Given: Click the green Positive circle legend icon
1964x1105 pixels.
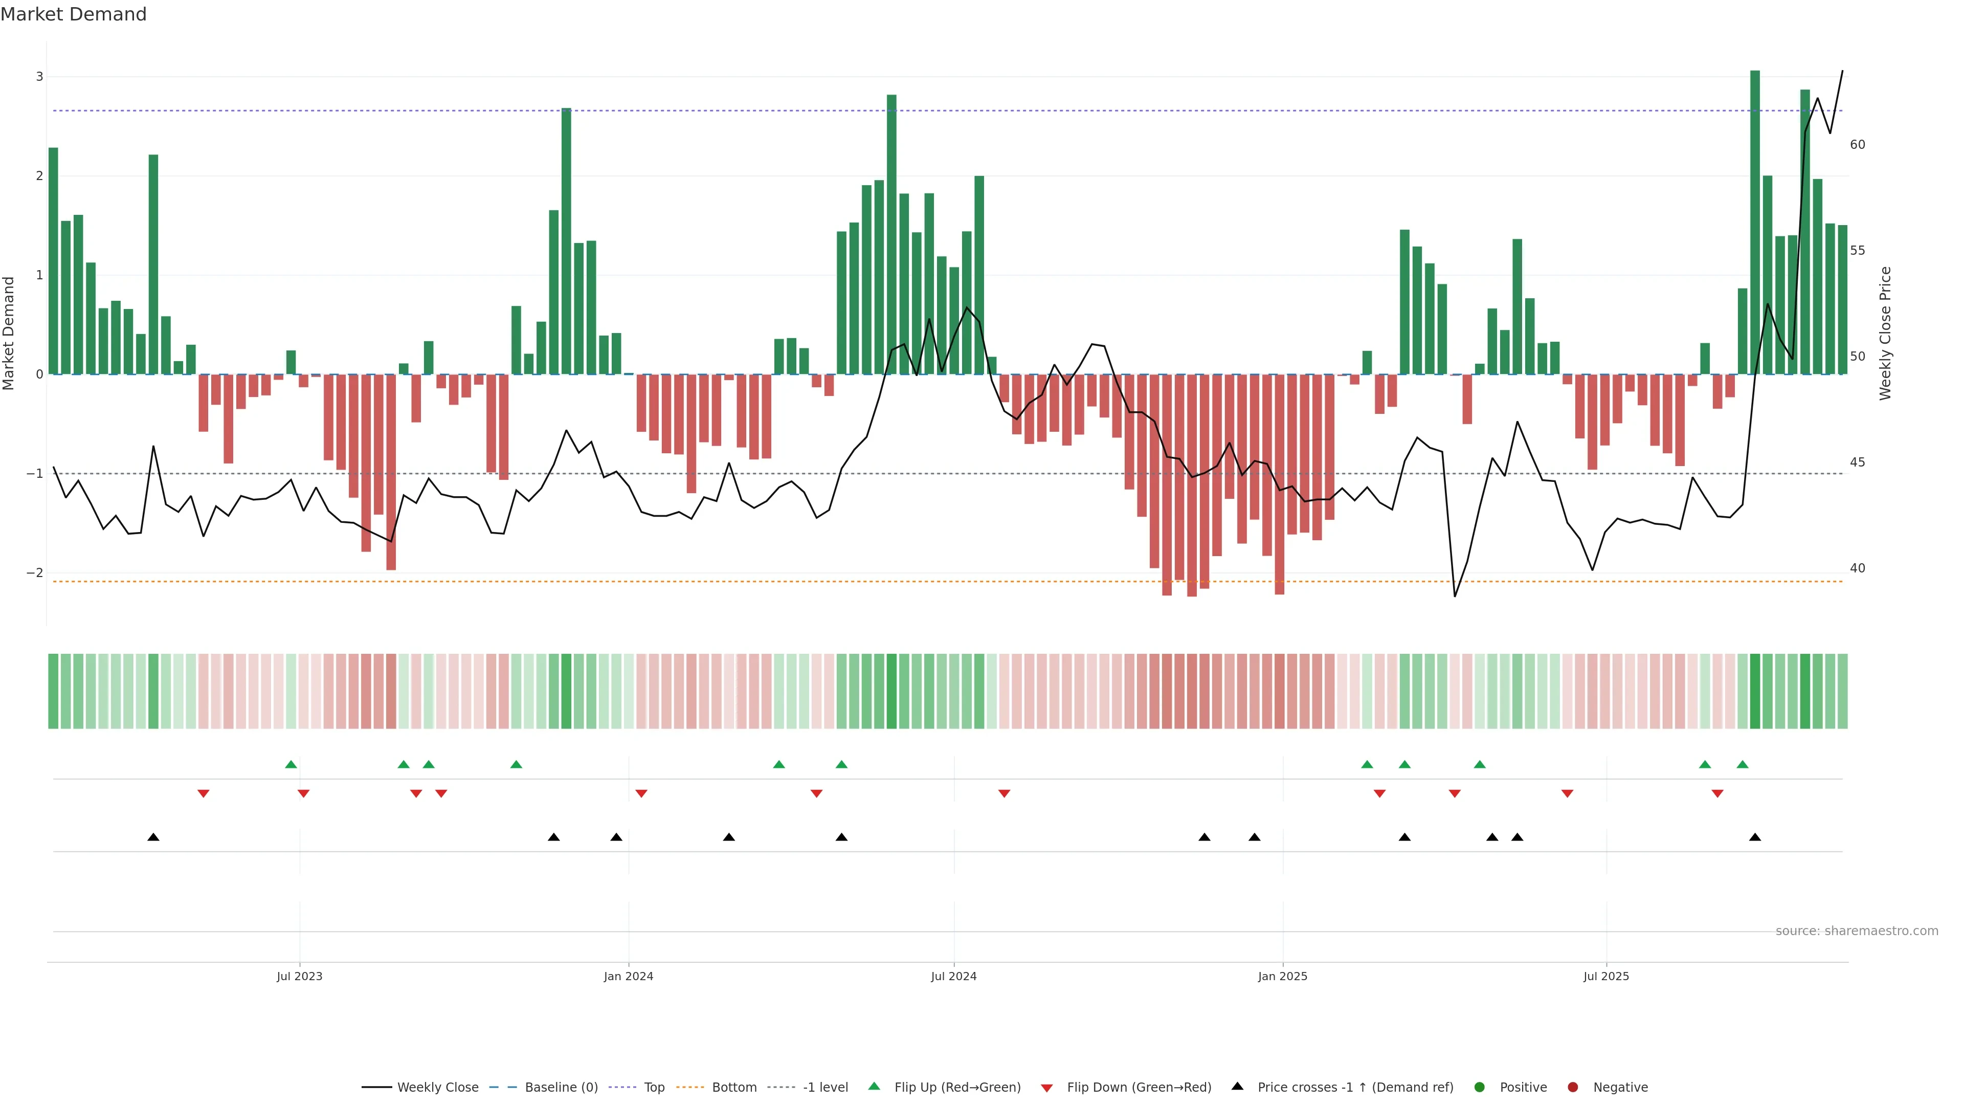Looking at the screenshot, I should (x=1480, y=1087).
